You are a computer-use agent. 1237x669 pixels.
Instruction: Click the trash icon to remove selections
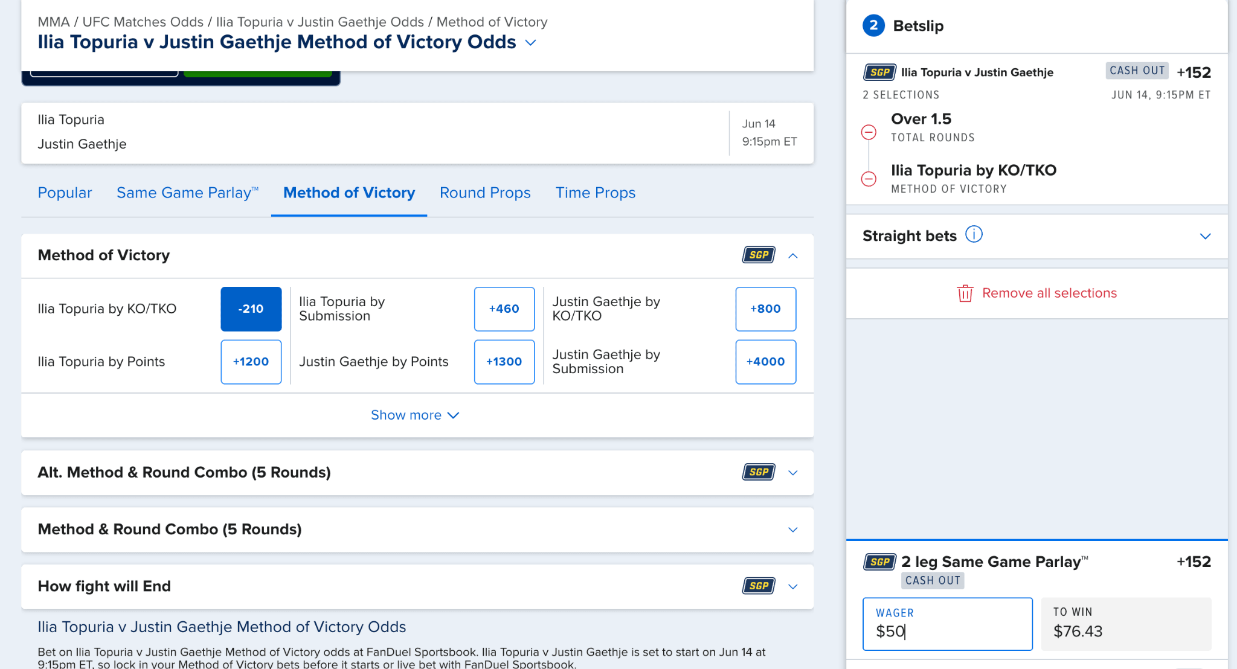coord(965,293)
